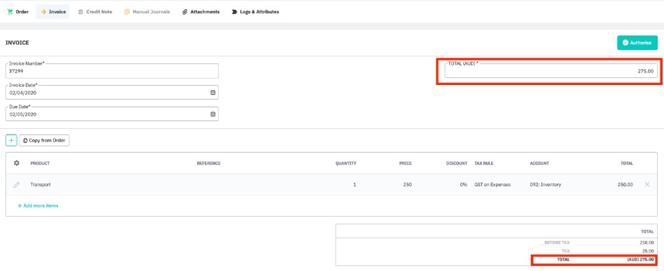Copy items from Order
Screen dimensions: 664x271
[x=44, y=140]
